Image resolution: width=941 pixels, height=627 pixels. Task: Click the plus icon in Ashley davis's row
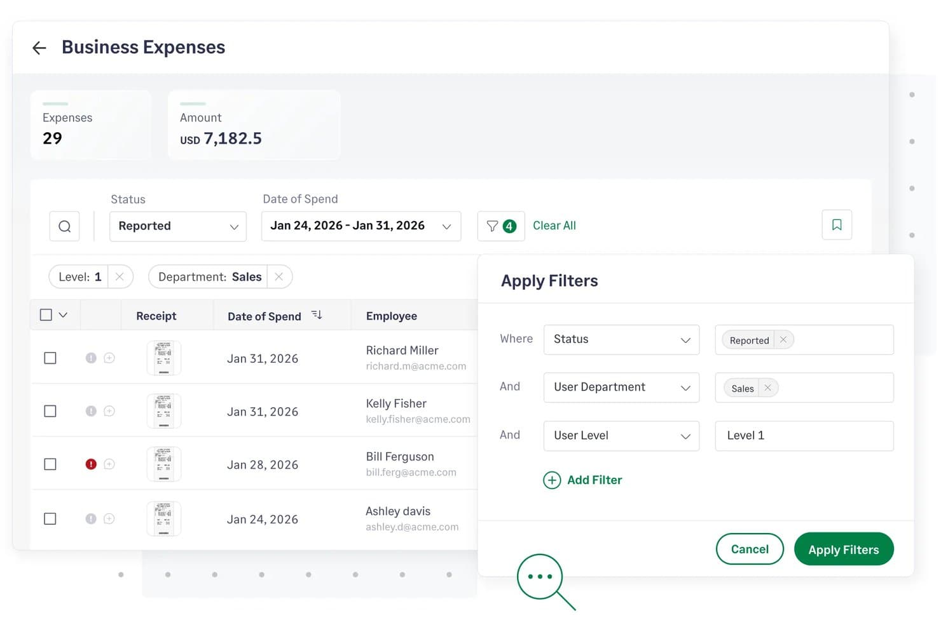click(109, 519)
